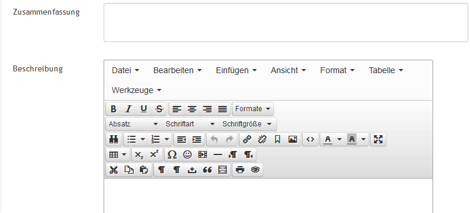Open the Tabelle menu

point(386,70)
